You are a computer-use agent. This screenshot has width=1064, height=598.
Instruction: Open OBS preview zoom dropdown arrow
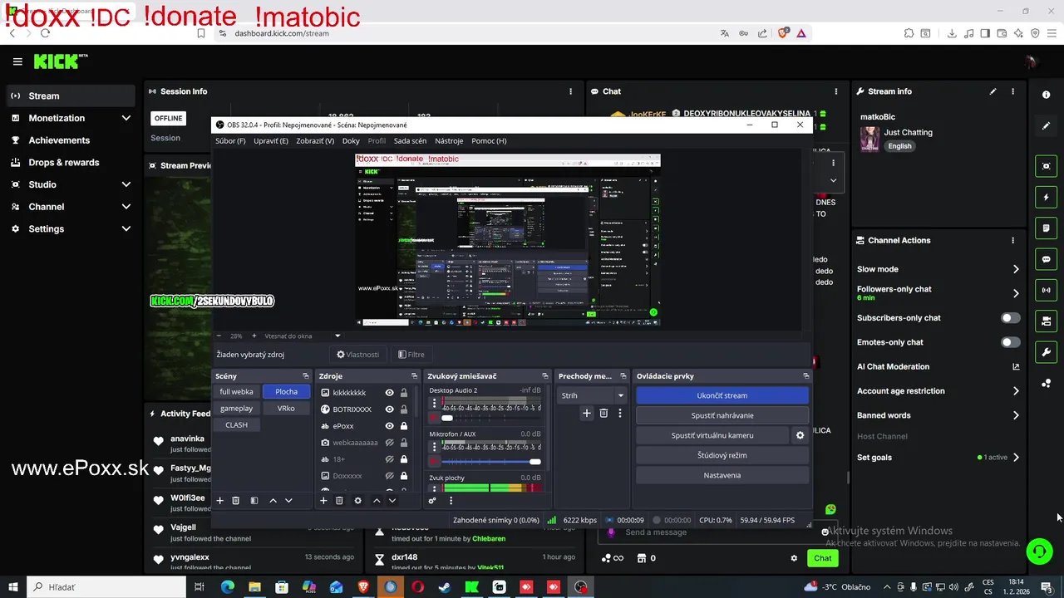[337, 336]
